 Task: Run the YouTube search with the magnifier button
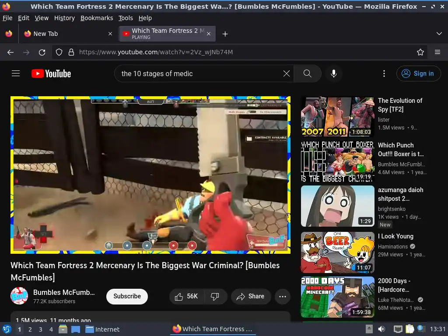click(x=308, y=73)
